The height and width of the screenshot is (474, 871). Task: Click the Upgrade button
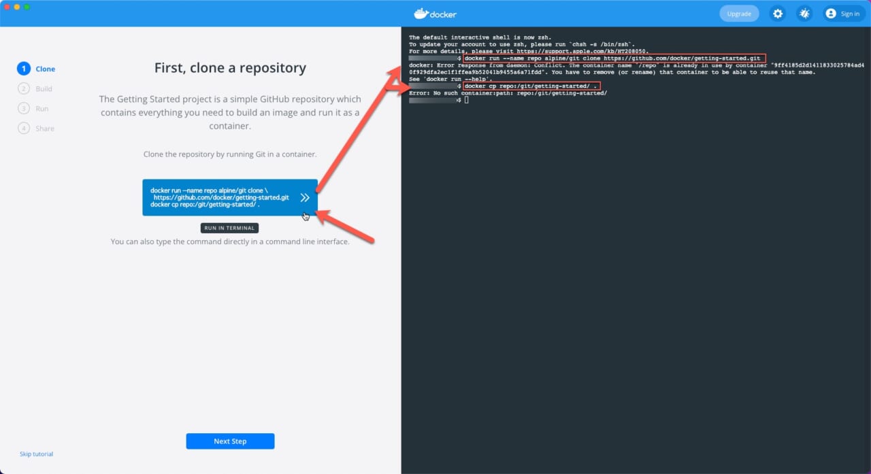[x=739, y=13]
